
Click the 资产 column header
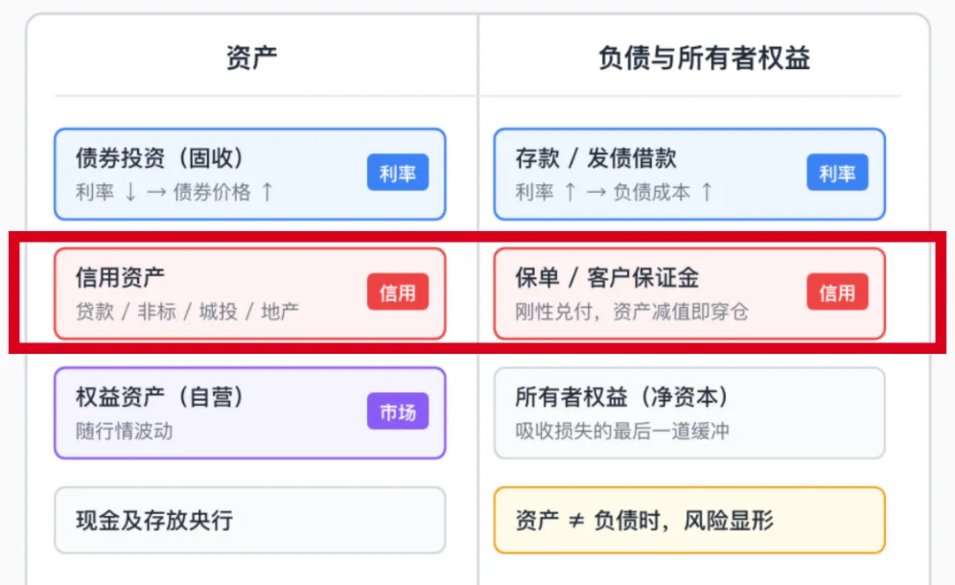coord(251,58)
